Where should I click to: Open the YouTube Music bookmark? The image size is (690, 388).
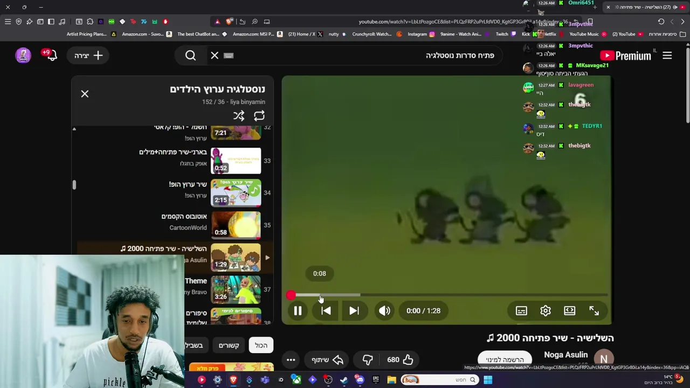coord(588,34)
